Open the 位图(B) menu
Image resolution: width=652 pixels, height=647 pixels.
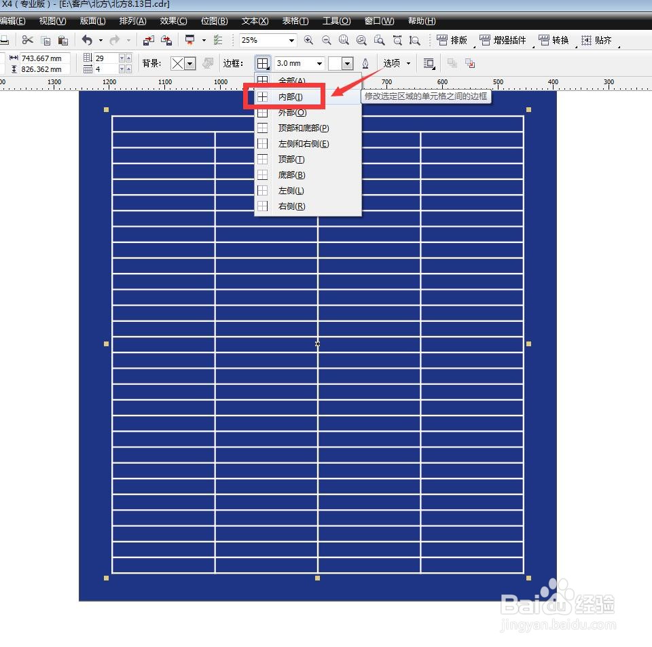214,21
